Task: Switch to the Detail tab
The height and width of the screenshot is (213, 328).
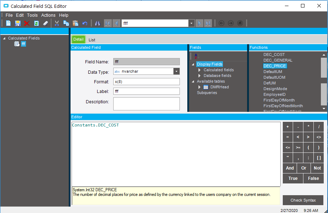Action: point(78,39)
